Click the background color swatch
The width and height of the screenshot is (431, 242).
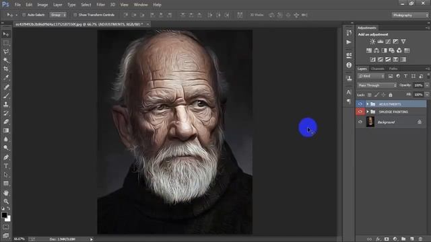pos(8,219)
